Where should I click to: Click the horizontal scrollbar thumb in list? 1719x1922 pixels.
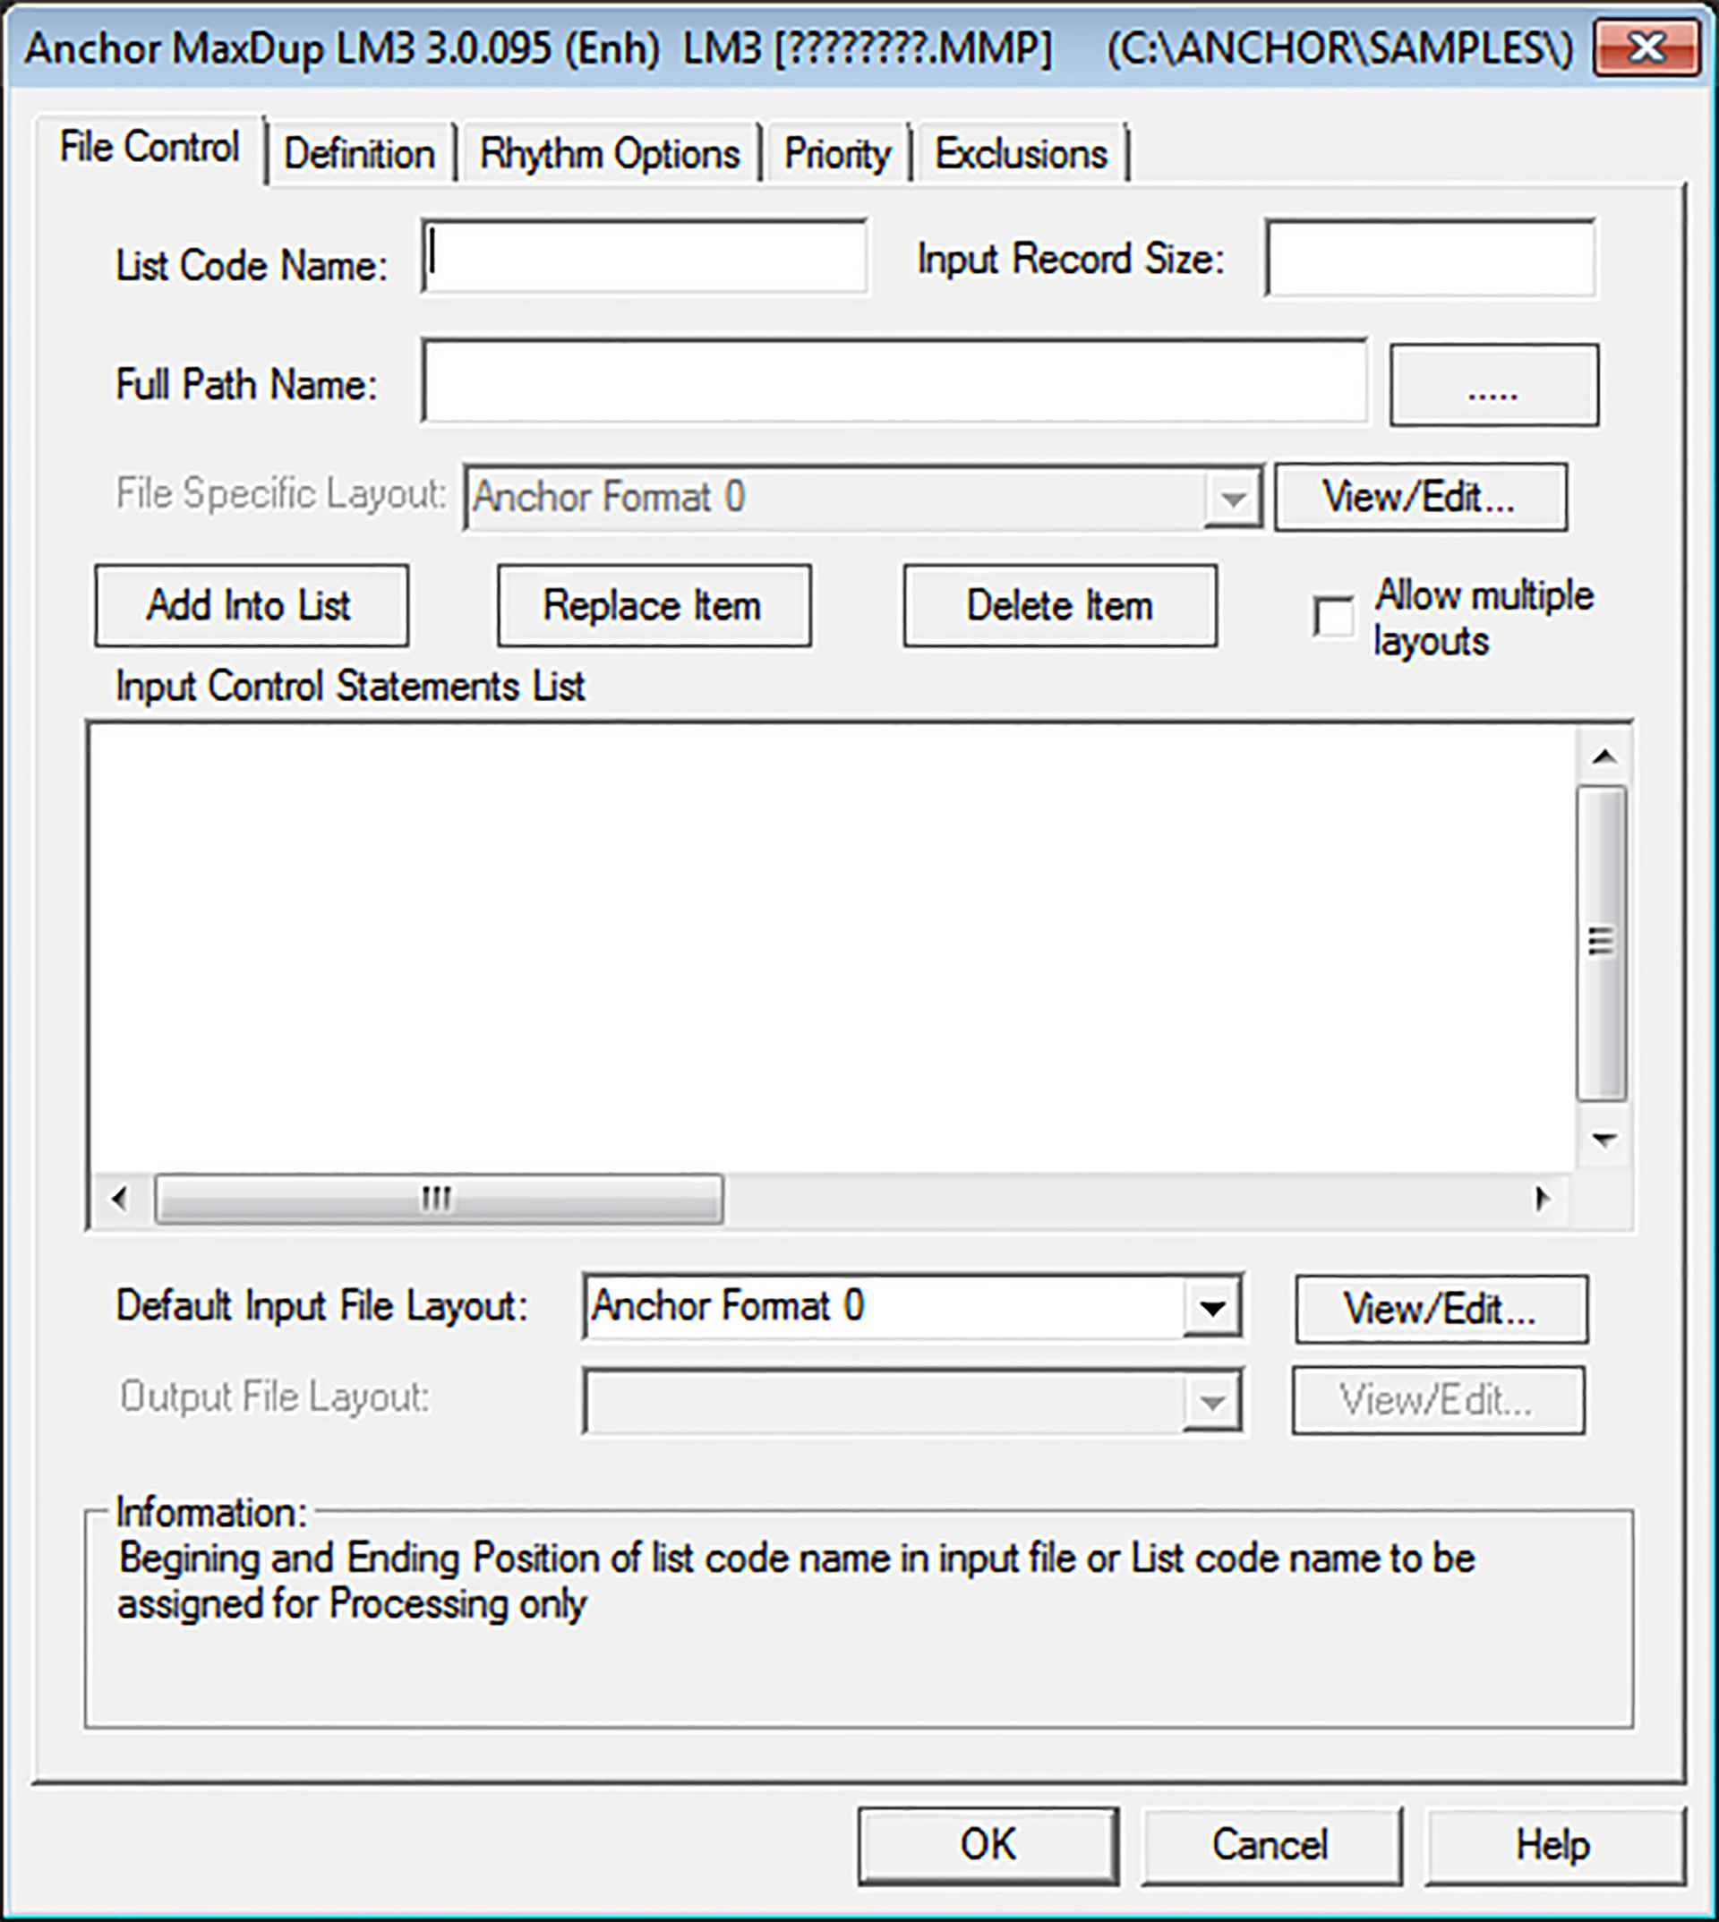[438, 1199]
